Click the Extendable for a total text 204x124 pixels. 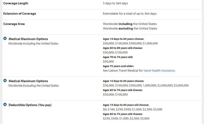[130, 14]
